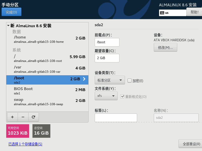
Task: Click the 数据 section label
Action: pos(16,32)
